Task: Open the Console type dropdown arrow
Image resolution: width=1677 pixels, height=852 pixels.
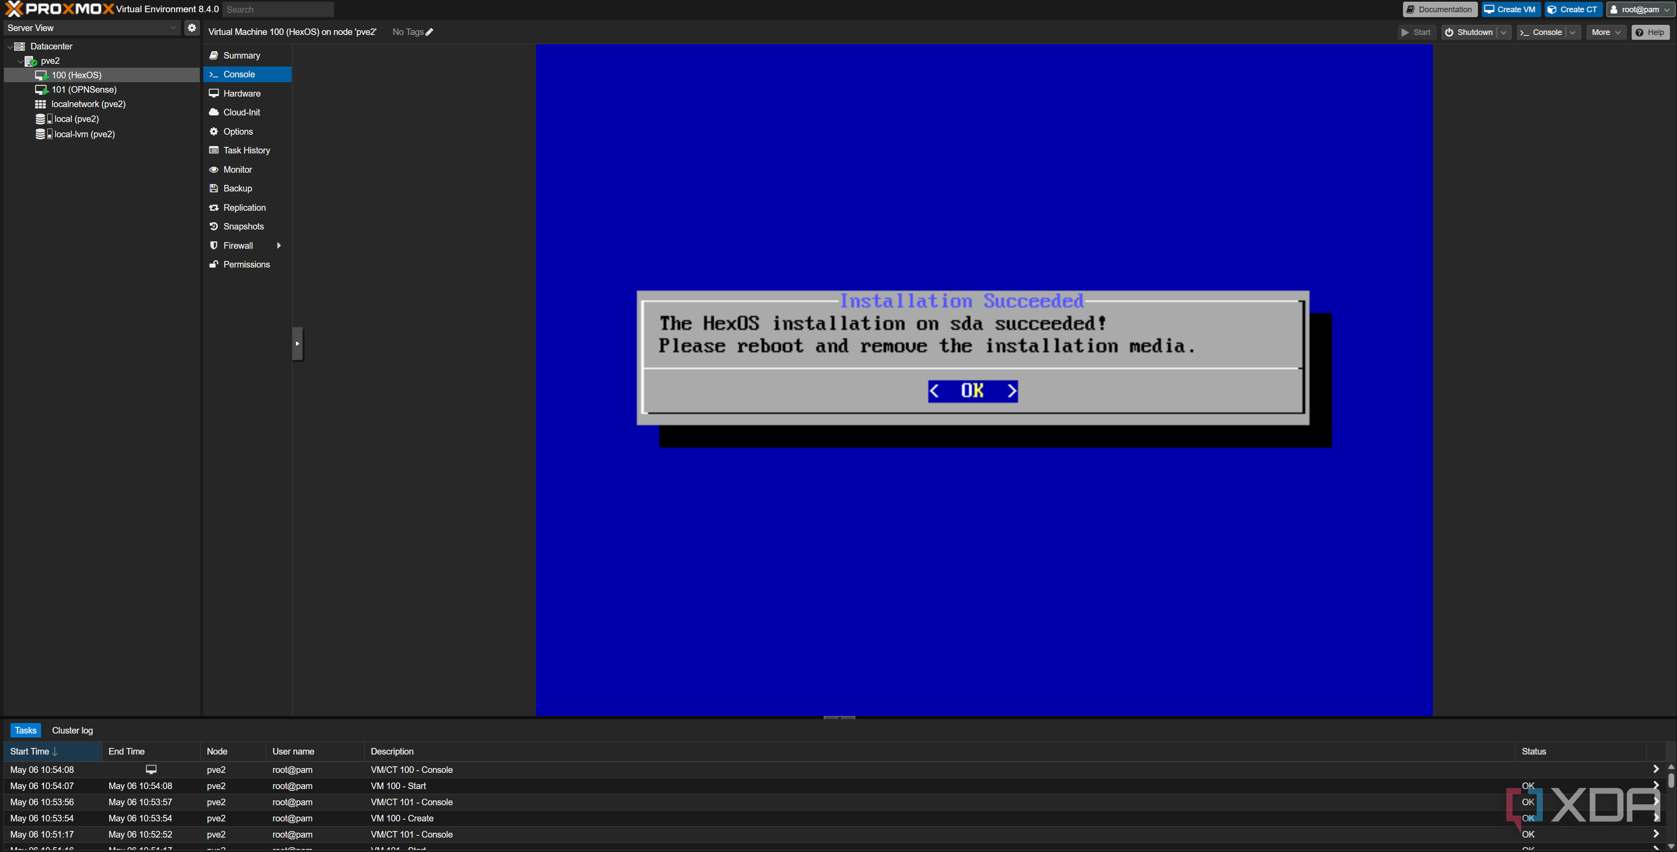Action: pos(1573,32)
